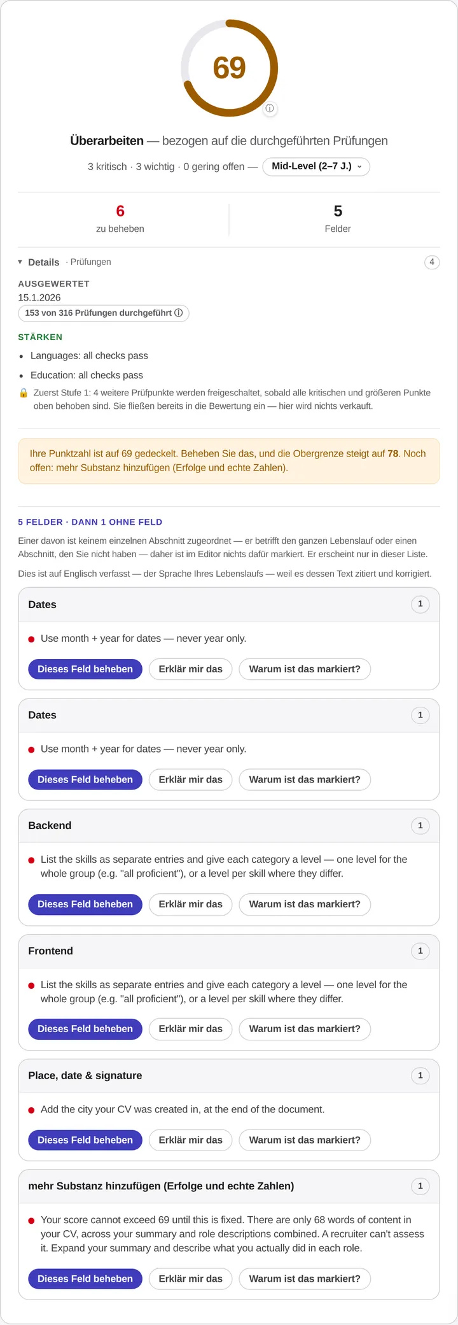The width and height of the screenshot is (458, 1325).
Task: Click the orange score cap notice banner
Action: 229,461
